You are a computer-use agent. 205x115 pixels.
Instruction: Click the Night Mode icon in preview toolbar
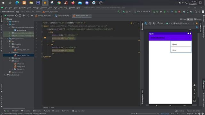click(154, 23)
